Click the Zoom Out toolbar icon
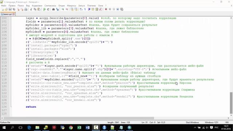The width and height of the screenshot is (233, 131). click(67, 9)
